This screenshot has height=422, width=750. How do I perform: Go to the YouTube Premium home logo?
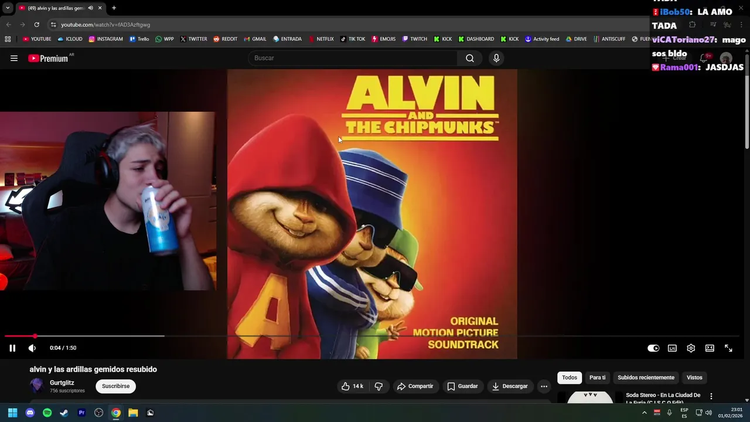point(48,58)
